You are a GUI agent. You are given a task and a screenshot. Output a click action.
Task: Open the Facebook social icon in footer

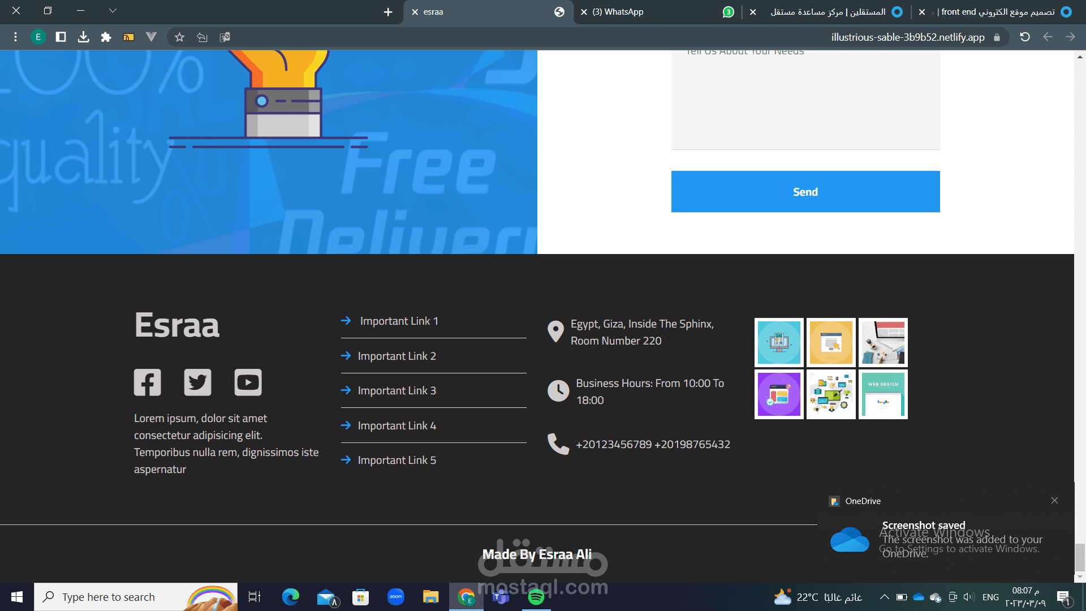click(147, 382)
